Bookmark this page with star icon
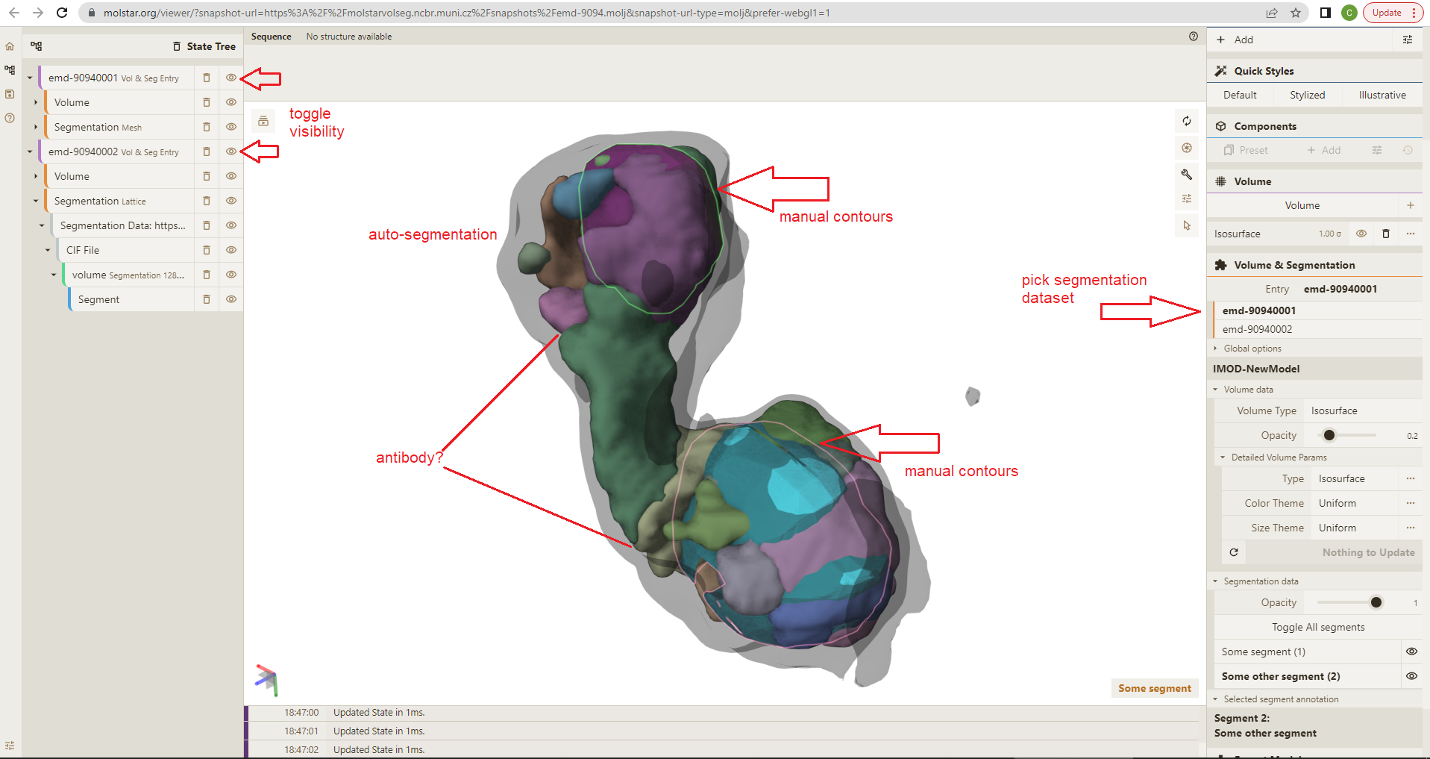 tap(1295, 13)
